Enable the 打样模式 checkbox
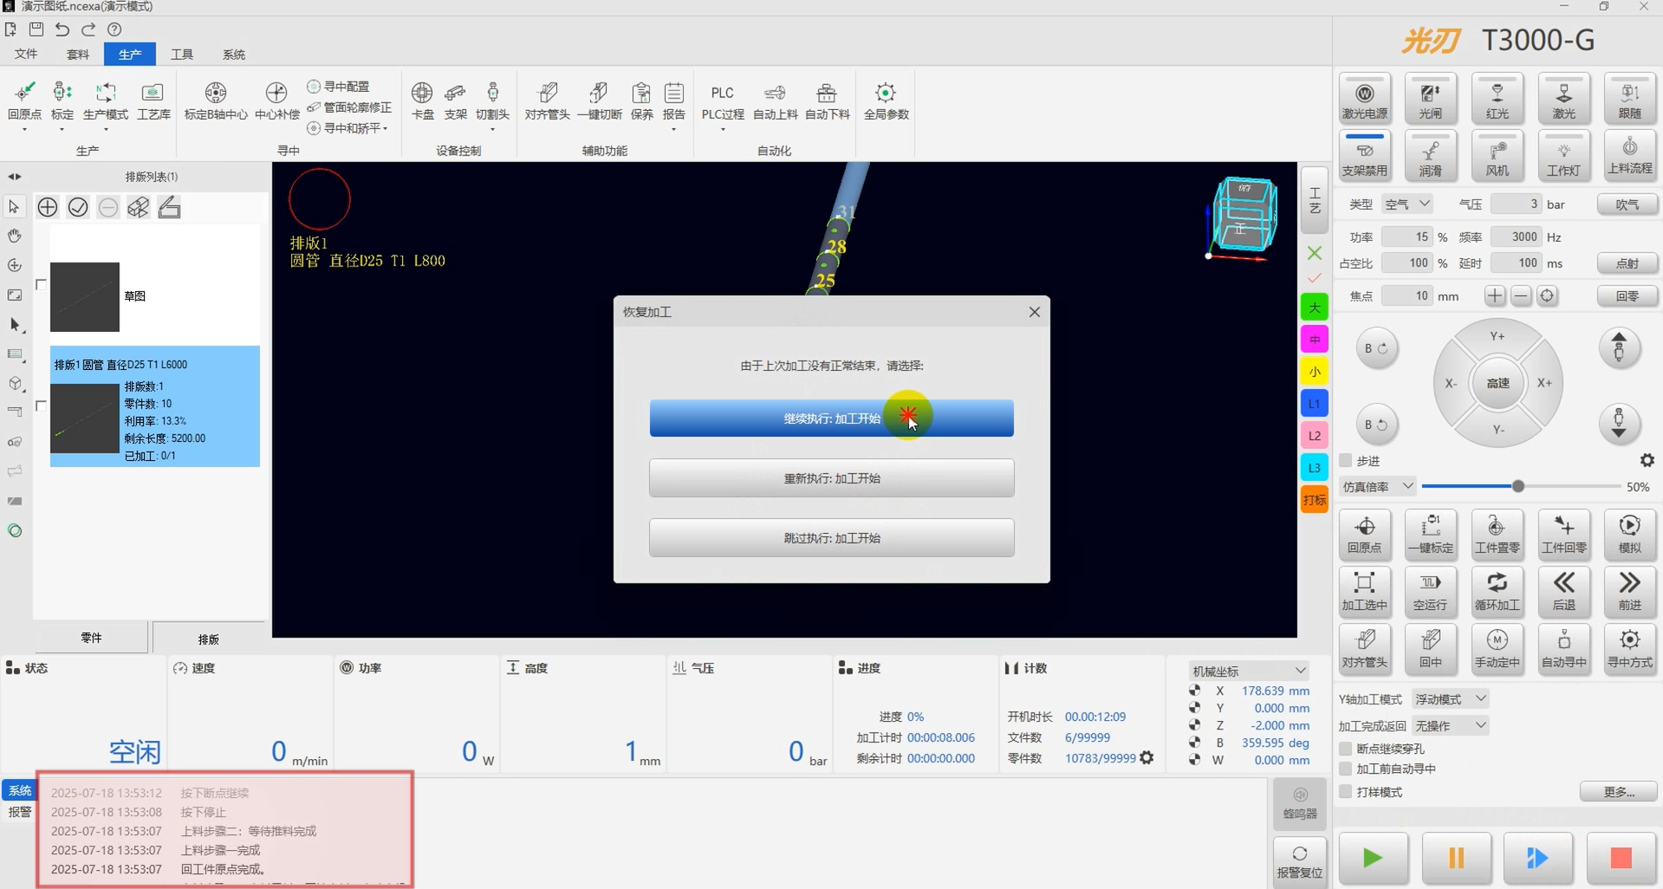 pyautogui.click(x=1346, y=791)
